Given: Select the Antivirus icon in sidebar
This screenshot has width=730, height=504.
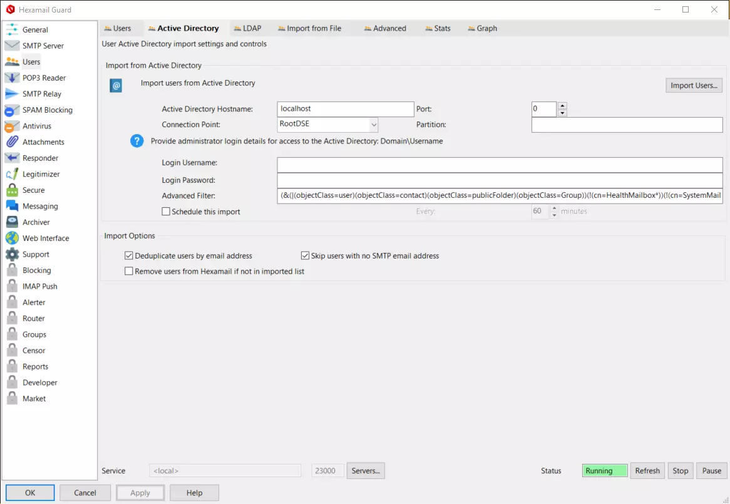Looking at the screenshot, I should (x=12, y=126).
